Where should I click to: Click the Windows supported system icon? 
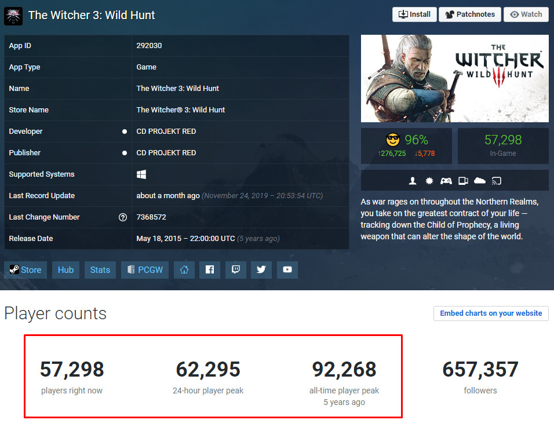[141, 174]
